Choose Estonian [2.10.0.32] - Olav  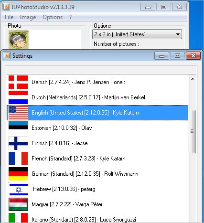97,128
